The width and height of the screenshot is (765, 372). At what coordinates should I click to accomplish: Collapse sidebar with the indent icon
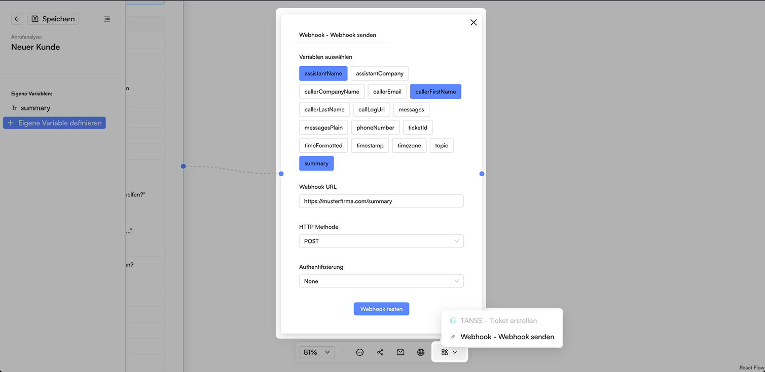click(x=107, y=19)
